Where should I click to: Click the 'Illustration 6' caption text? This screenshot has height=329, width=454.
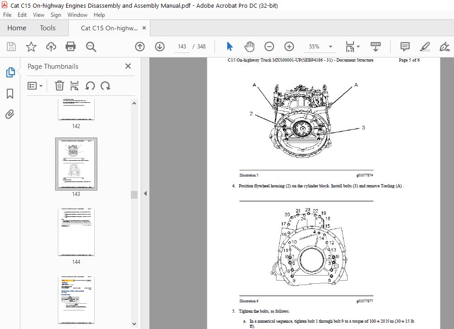(x=249, y=301)
